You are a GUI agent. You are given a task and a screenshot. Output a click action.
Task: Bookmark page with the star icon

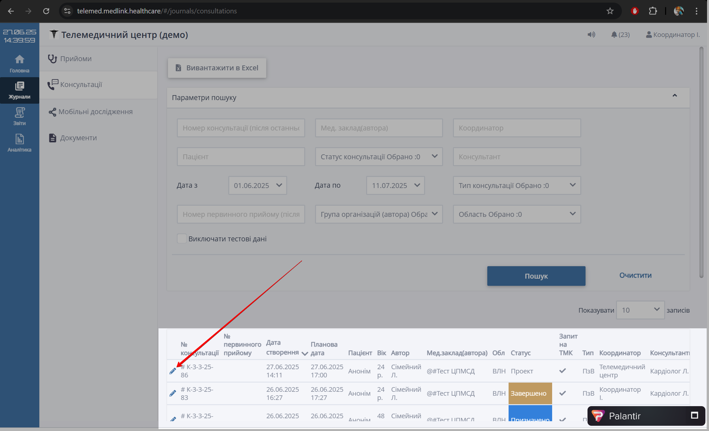coord(610,11)
